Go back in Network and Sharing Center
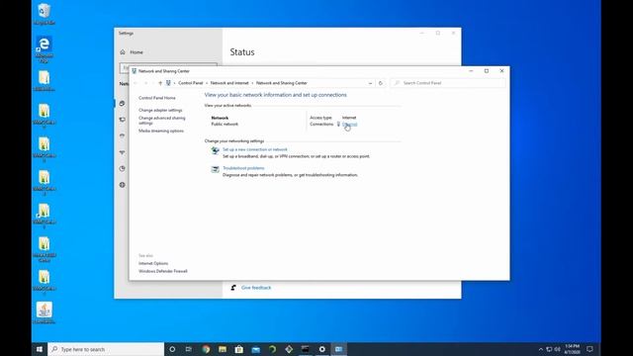 pos(136,83)
